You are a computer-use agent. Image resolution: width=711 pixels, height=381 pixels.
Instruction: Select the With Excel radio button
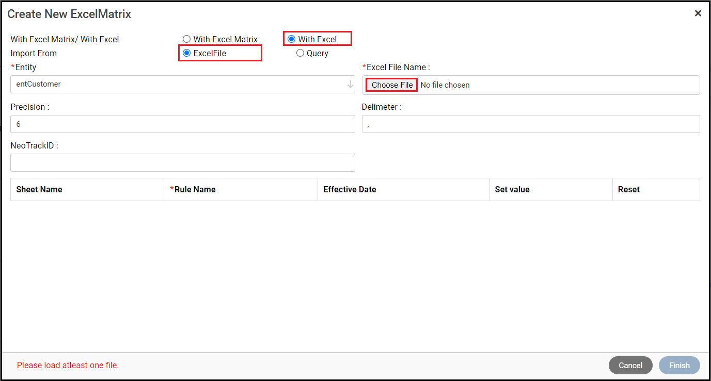[292, 39]
